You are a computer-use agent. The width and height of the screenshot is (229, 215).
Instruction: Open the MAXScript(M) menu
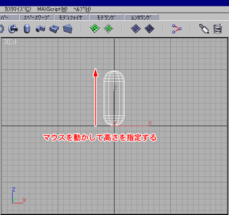pos(52,9)
